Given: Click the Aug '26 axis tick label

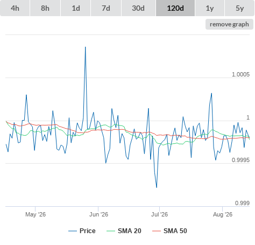Looking at the screenshot, I should [223, 214].
